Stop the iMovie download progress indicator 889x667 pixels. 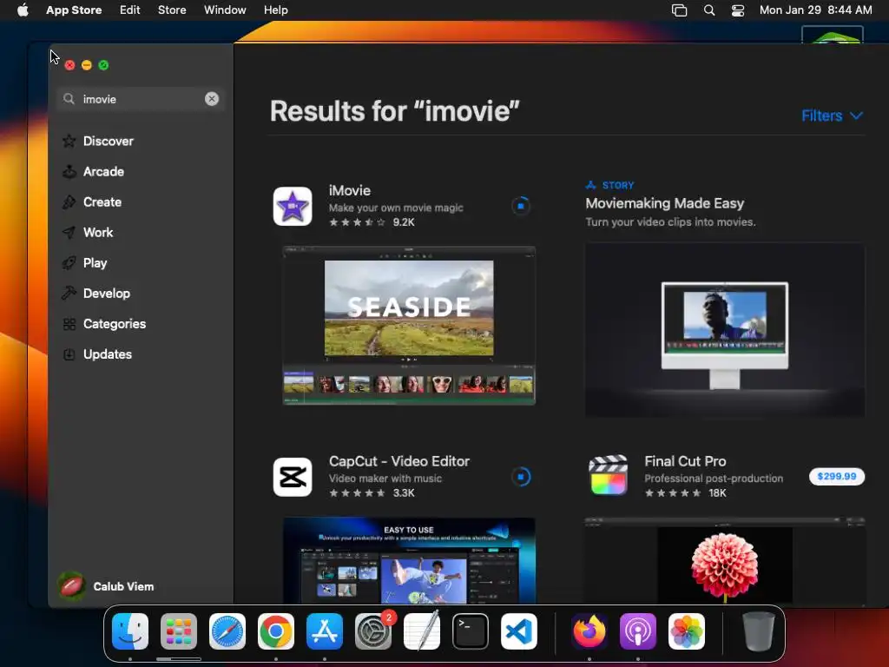521,206
